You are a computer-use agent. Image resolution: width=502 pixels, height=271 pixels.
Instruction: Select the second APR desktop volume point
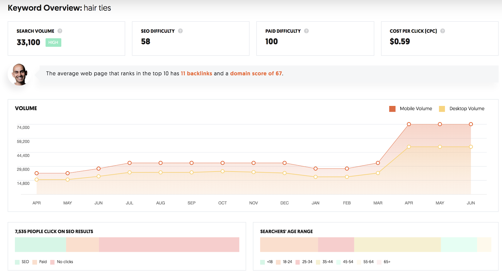[x=409, y=147]
